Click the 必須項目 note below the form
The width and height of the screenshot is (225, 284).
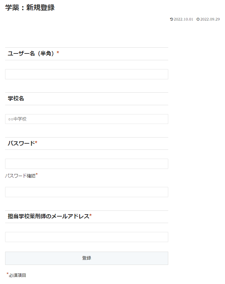[x=17, y=275]
